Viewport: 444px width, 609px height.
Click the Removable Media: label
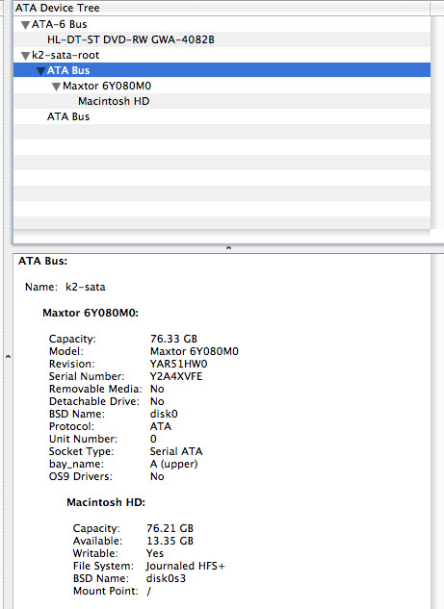pos(95,389)
